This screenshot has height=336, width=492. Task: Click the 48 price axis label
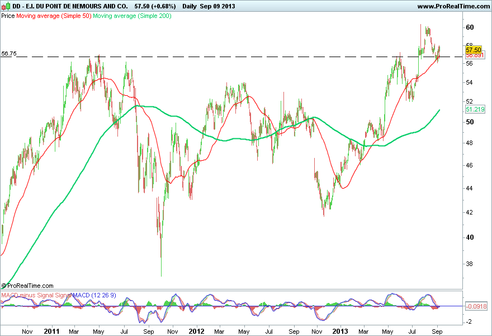470,143
